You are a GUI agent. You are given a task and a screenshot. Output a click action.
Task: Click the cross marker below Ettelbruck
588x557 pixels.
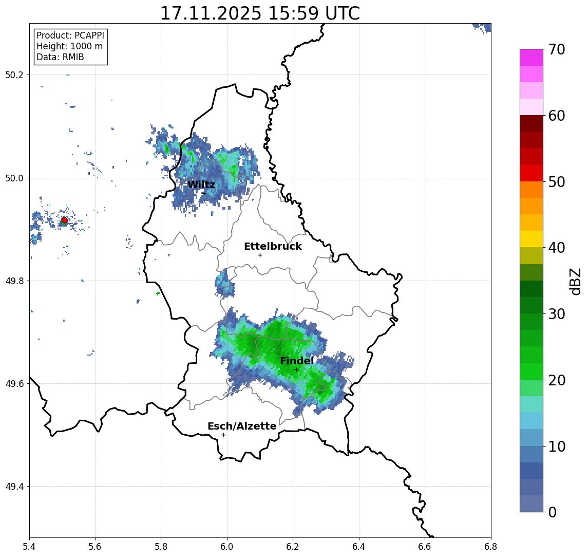pos(260,255)
